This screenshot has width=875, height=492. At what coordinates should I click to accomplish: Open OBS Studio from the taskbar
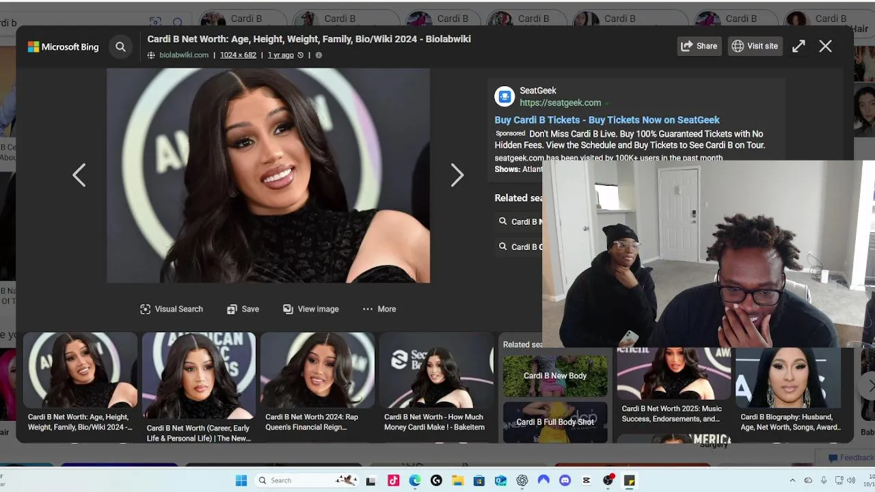click(x=608, y=481)
